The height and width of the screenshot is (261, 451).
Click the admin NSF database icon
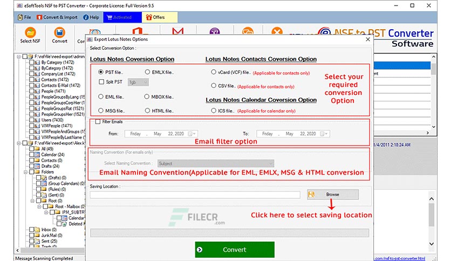30,57
